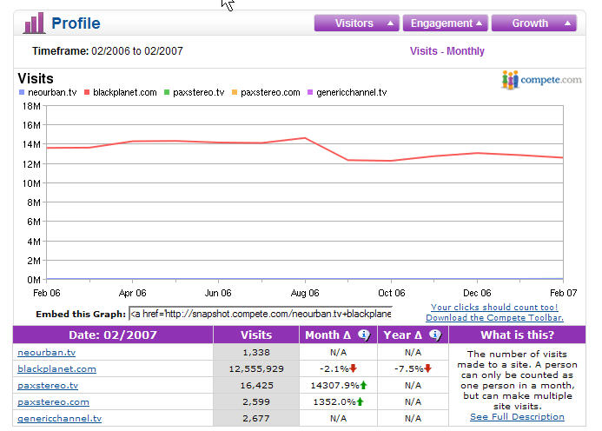The width and height of the screenshot is (602, 431).
Task: Open the 'Your clicks should count too!' link
Action: 494,307
